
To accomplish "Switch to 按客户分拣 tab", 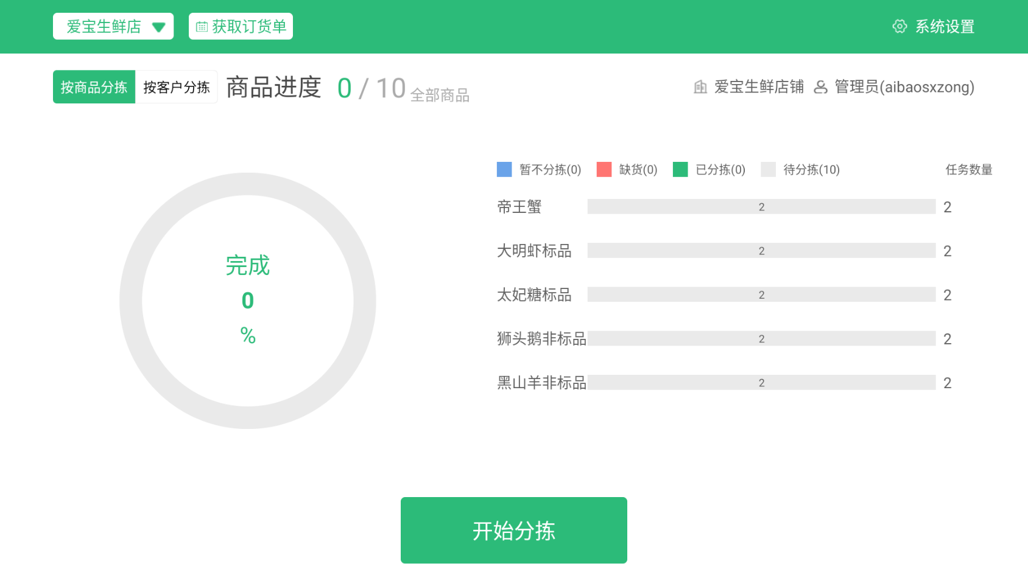I will (x=176, y=87).
